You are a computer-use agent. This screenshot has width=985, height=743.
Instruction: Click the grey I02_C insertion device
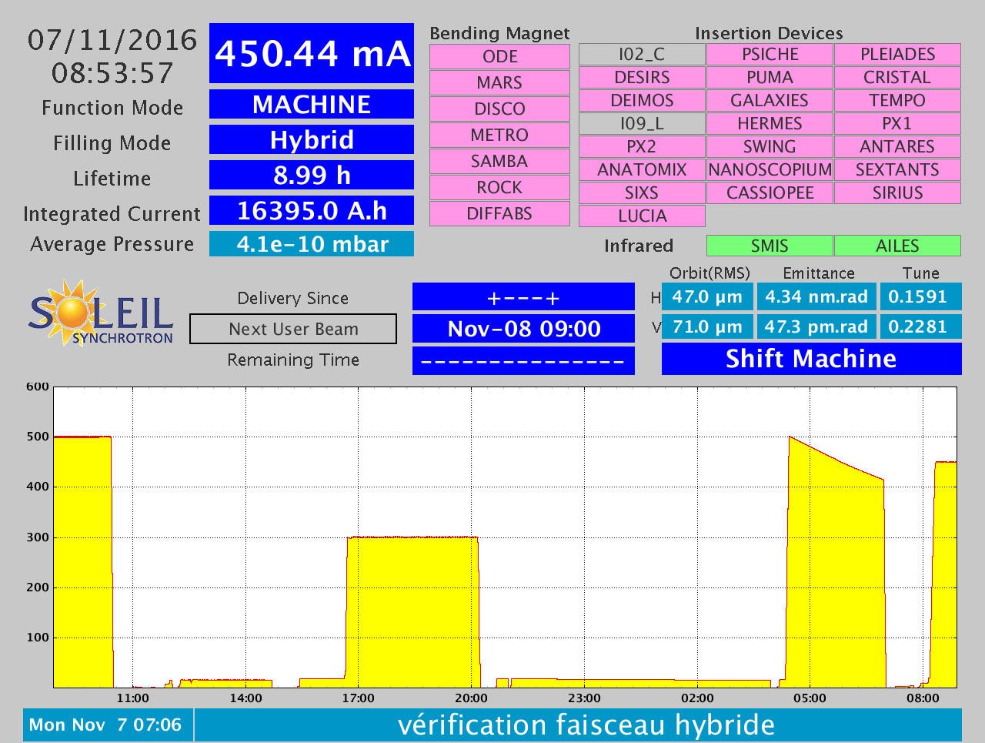642,54
